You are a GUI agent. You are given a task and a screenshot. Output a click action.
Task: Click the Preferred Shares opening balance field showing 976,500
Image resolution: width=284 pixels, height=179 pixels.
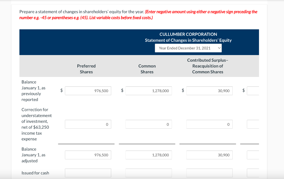click(88, 90)
